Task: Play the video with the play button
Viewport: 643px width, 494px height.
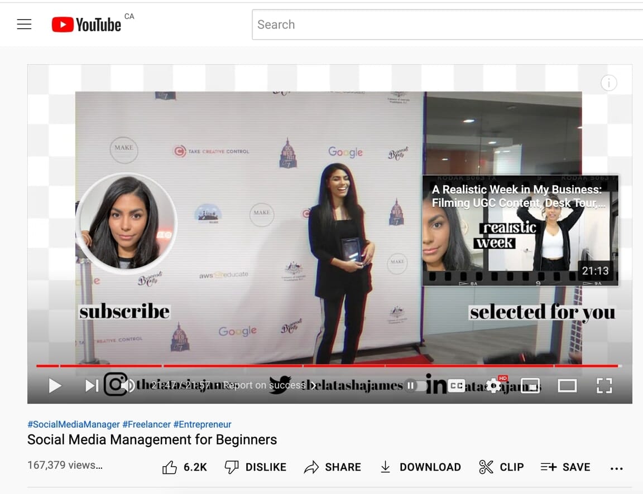Action: (x=55, y=385)
